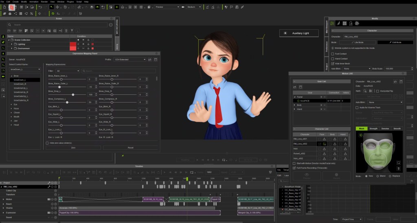Open the atom physics tab in Modify panel
417x223 pixels.
(x=357, y=23)
